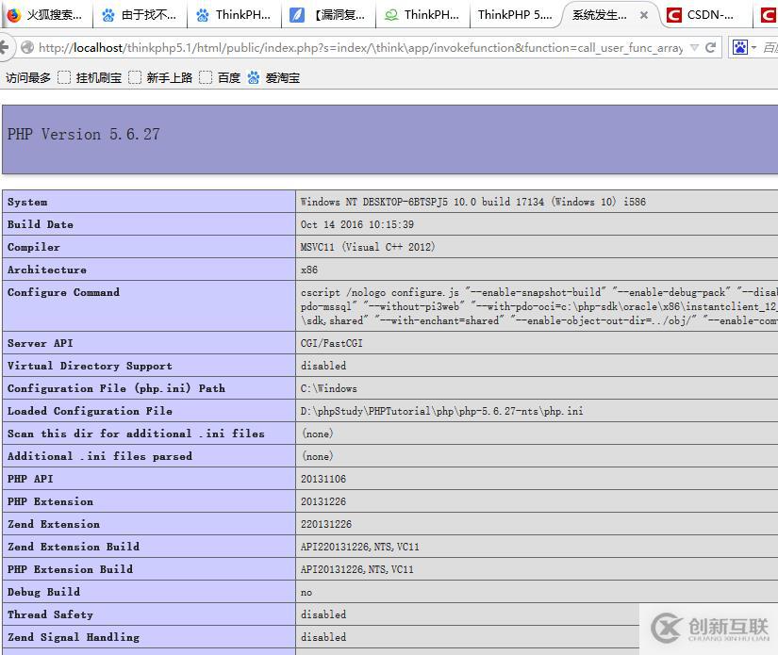Click the Firefox logo on first tab
This screenshot has height=655, width=778.
14,15
